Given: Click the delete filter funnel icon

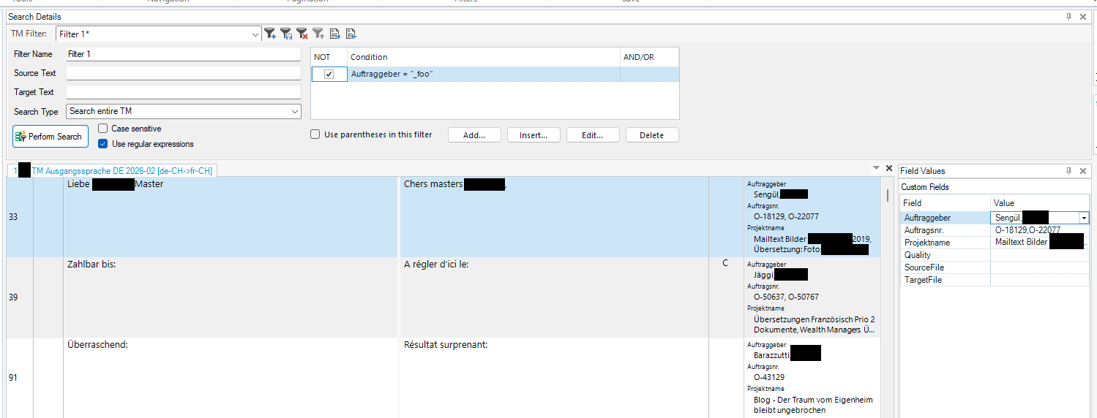Looking at the screenshot, I should (x=302, y=34).
